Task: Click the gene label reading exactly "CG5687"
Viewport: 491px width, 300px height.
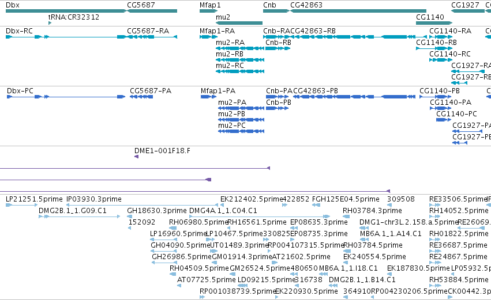Action: click(x=141, y=5)
